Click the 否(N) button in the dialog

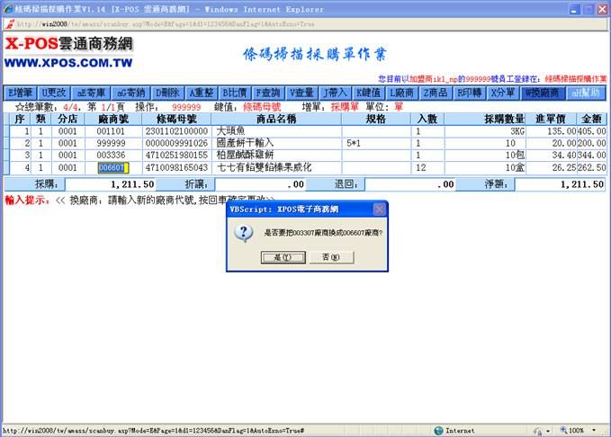tap(324, 257)
